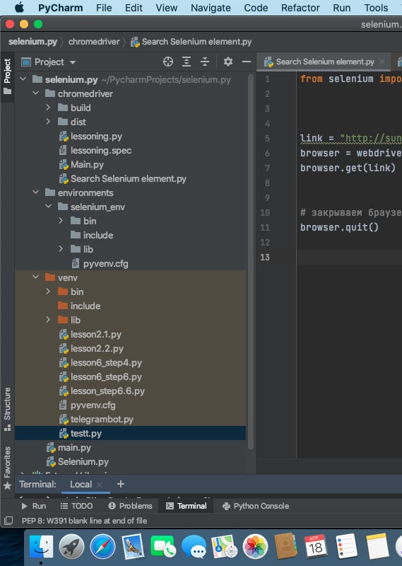Expand the bin folder under selenium_env

(61, 220)
